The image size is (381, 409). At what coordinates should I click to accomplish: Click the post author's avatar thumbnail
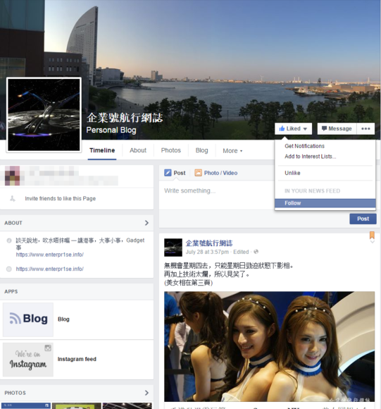[173, 248]
